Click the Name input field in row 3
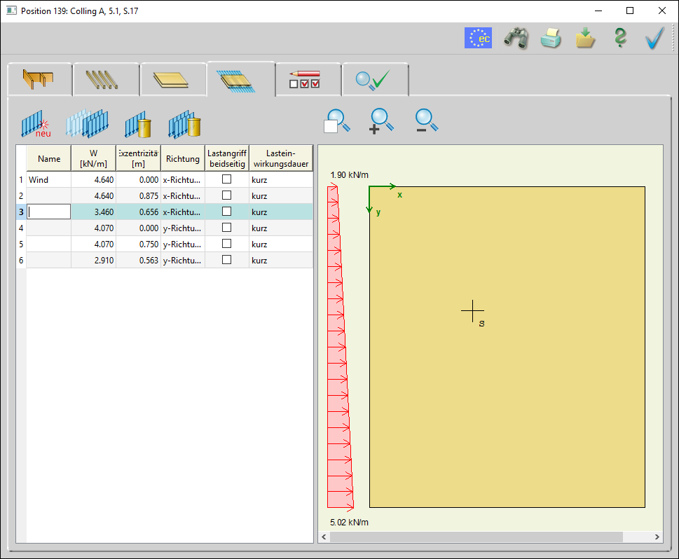This screenshot has height=559, width=679. [48, 212]
